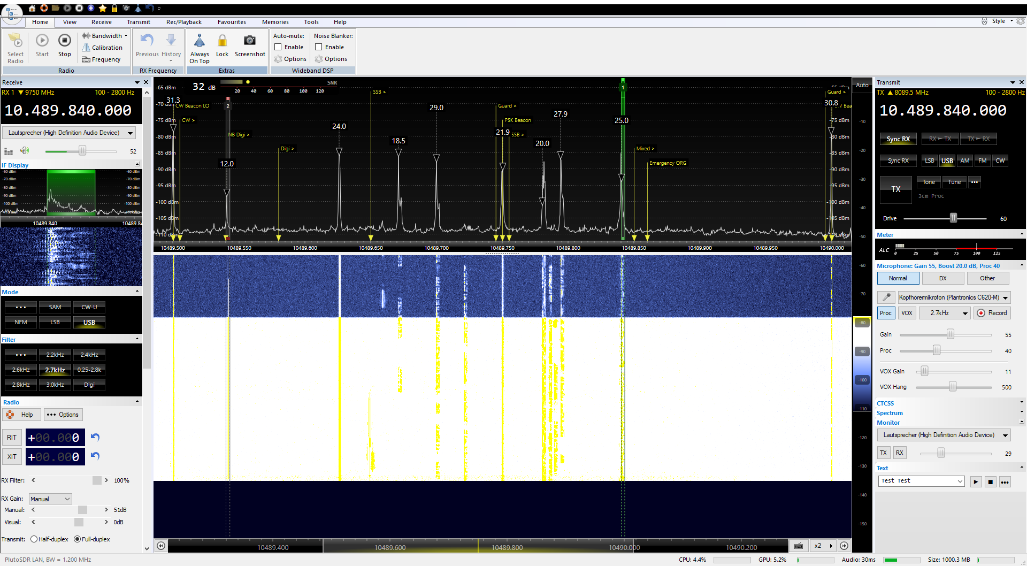Adjust the Drive slider
This screenshot has width=1027, height=566.
point(953,218)
